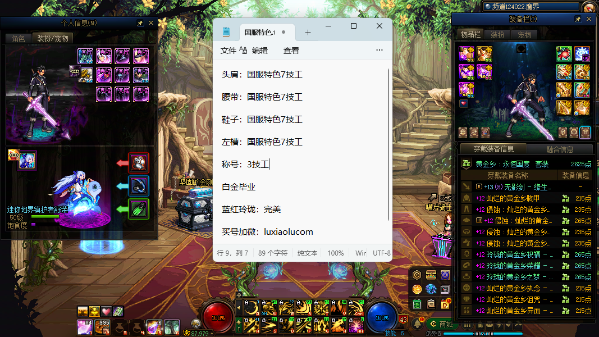Click the blue MP orb
599x337 pixels.
click(x=382, y=317)
